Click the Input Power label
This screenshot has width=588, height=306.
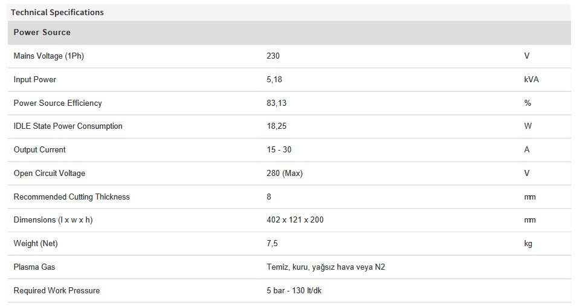point(35,79)
